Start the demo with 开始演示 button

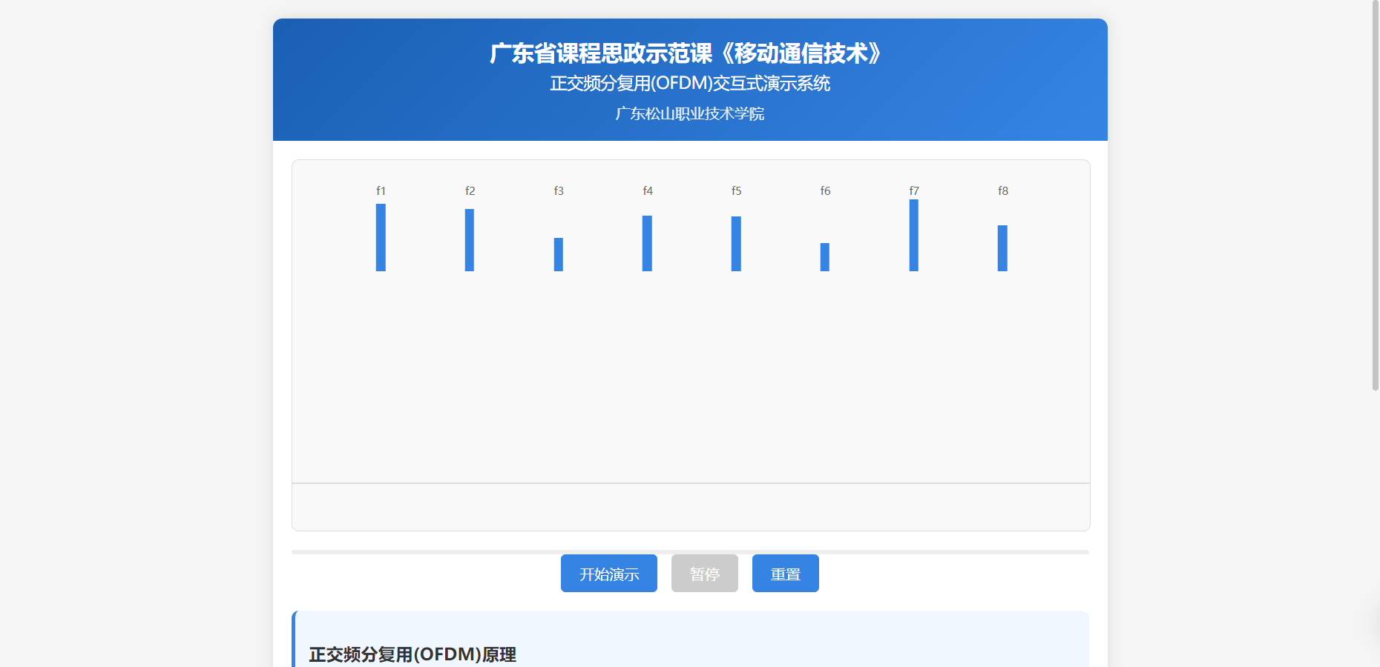pyautogui.click(x=608, y=574)
